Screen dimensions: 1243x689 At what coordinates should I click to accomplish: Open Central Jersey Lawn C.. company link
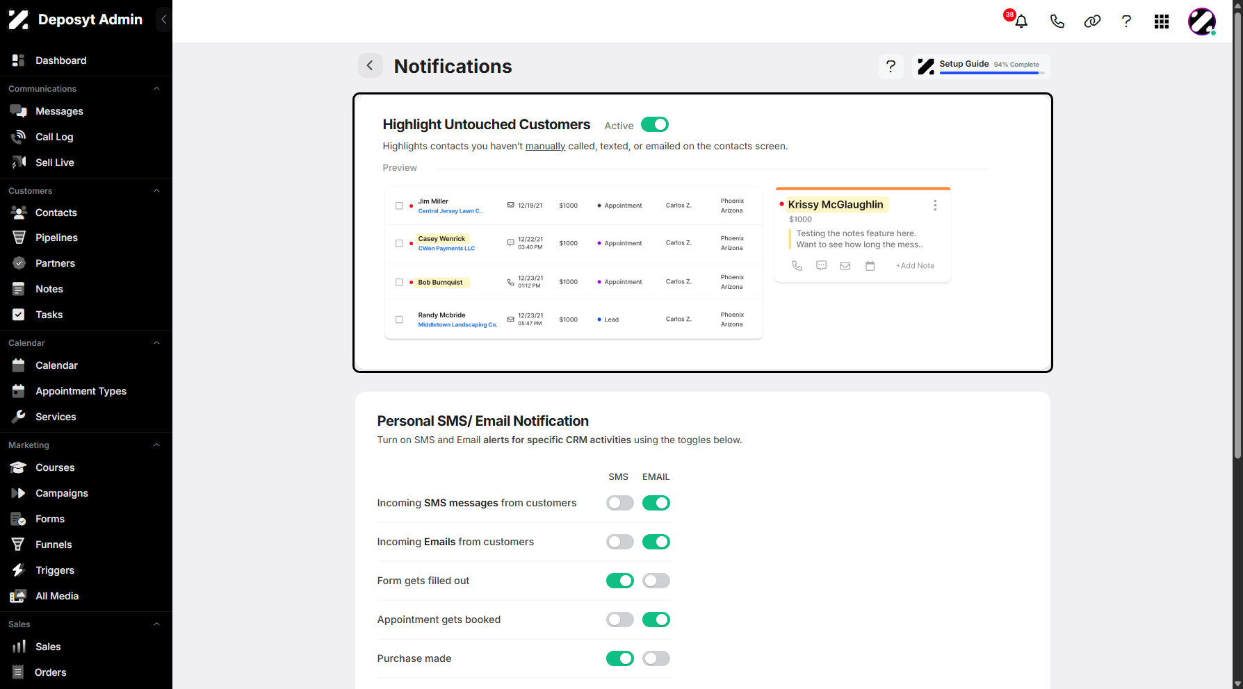(450, 211)
